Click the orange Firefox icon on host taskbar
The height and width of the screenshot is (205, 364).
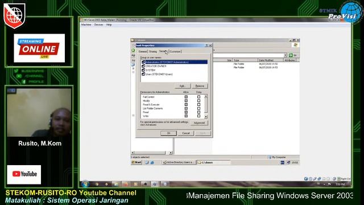coord(126,184)
